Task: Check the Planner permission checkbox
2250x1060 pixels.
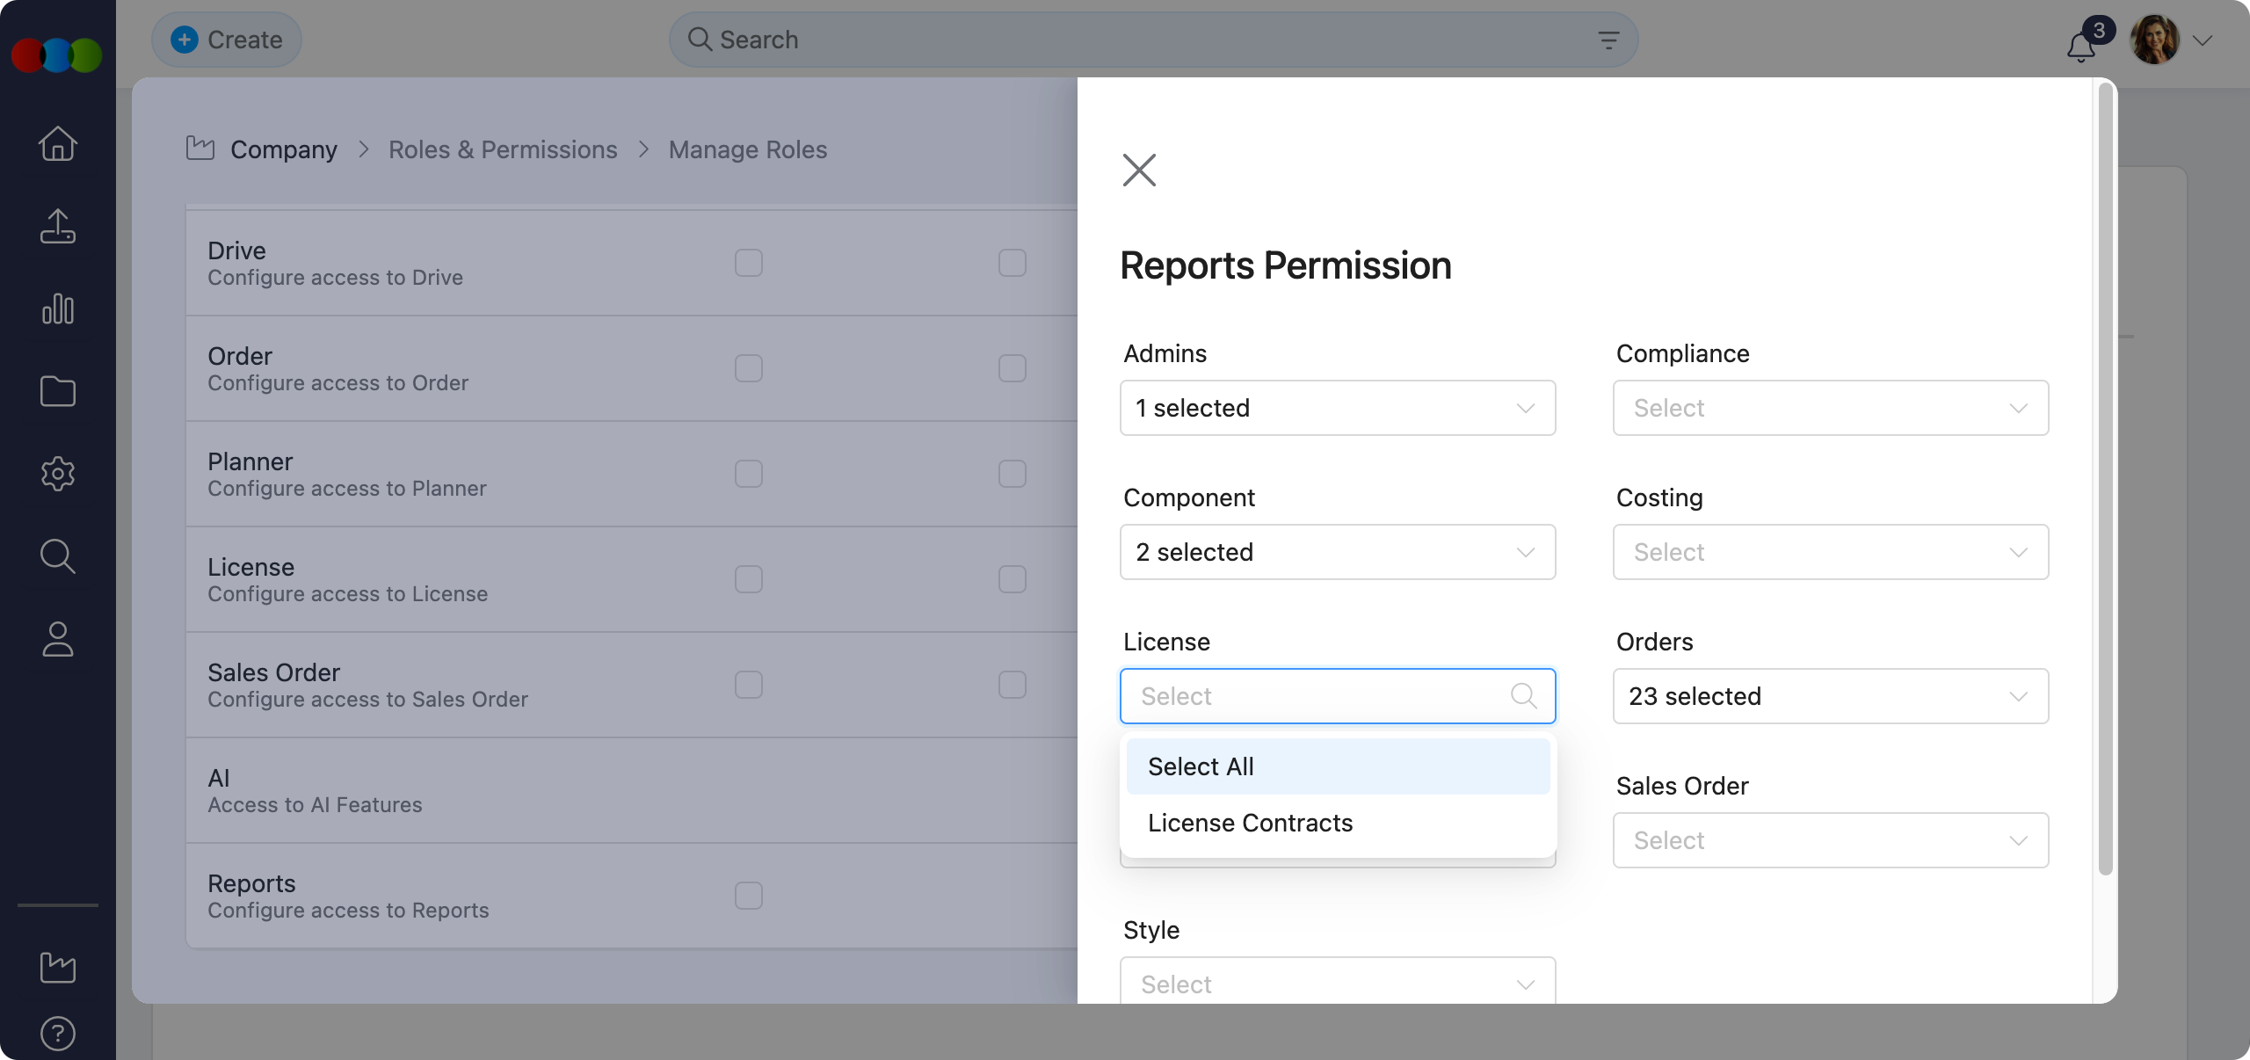Action: [x=748, y=474]
